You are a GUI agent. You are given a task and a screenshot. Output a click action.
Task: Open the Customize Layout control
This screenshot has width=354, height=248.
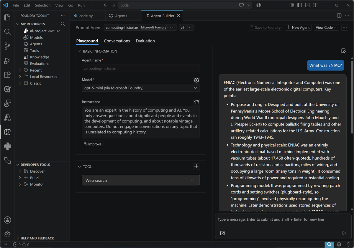pyautogui.click(x=292, y=5)
